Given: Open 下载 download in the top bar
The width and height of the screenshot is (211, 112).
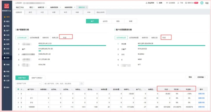Looking at the screenshot, I should pos(180,3).
